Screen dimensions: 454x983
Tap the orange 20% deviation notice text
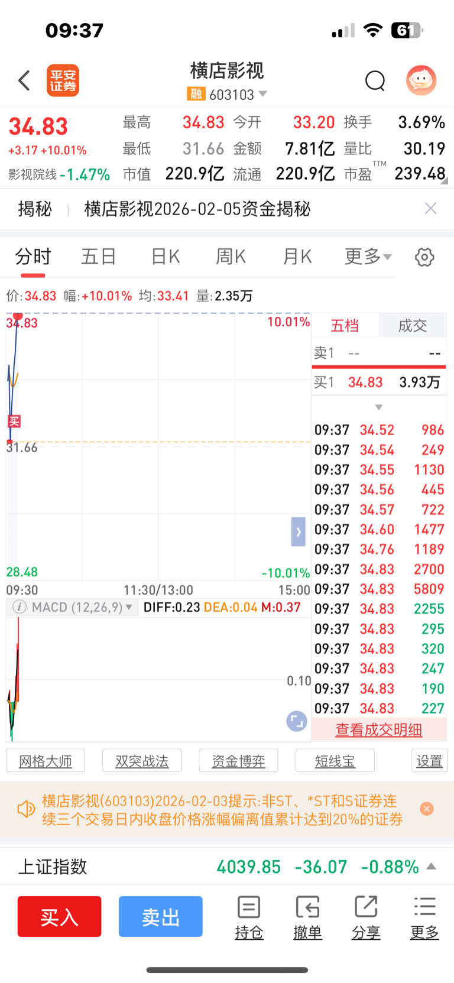click(222, 810)
